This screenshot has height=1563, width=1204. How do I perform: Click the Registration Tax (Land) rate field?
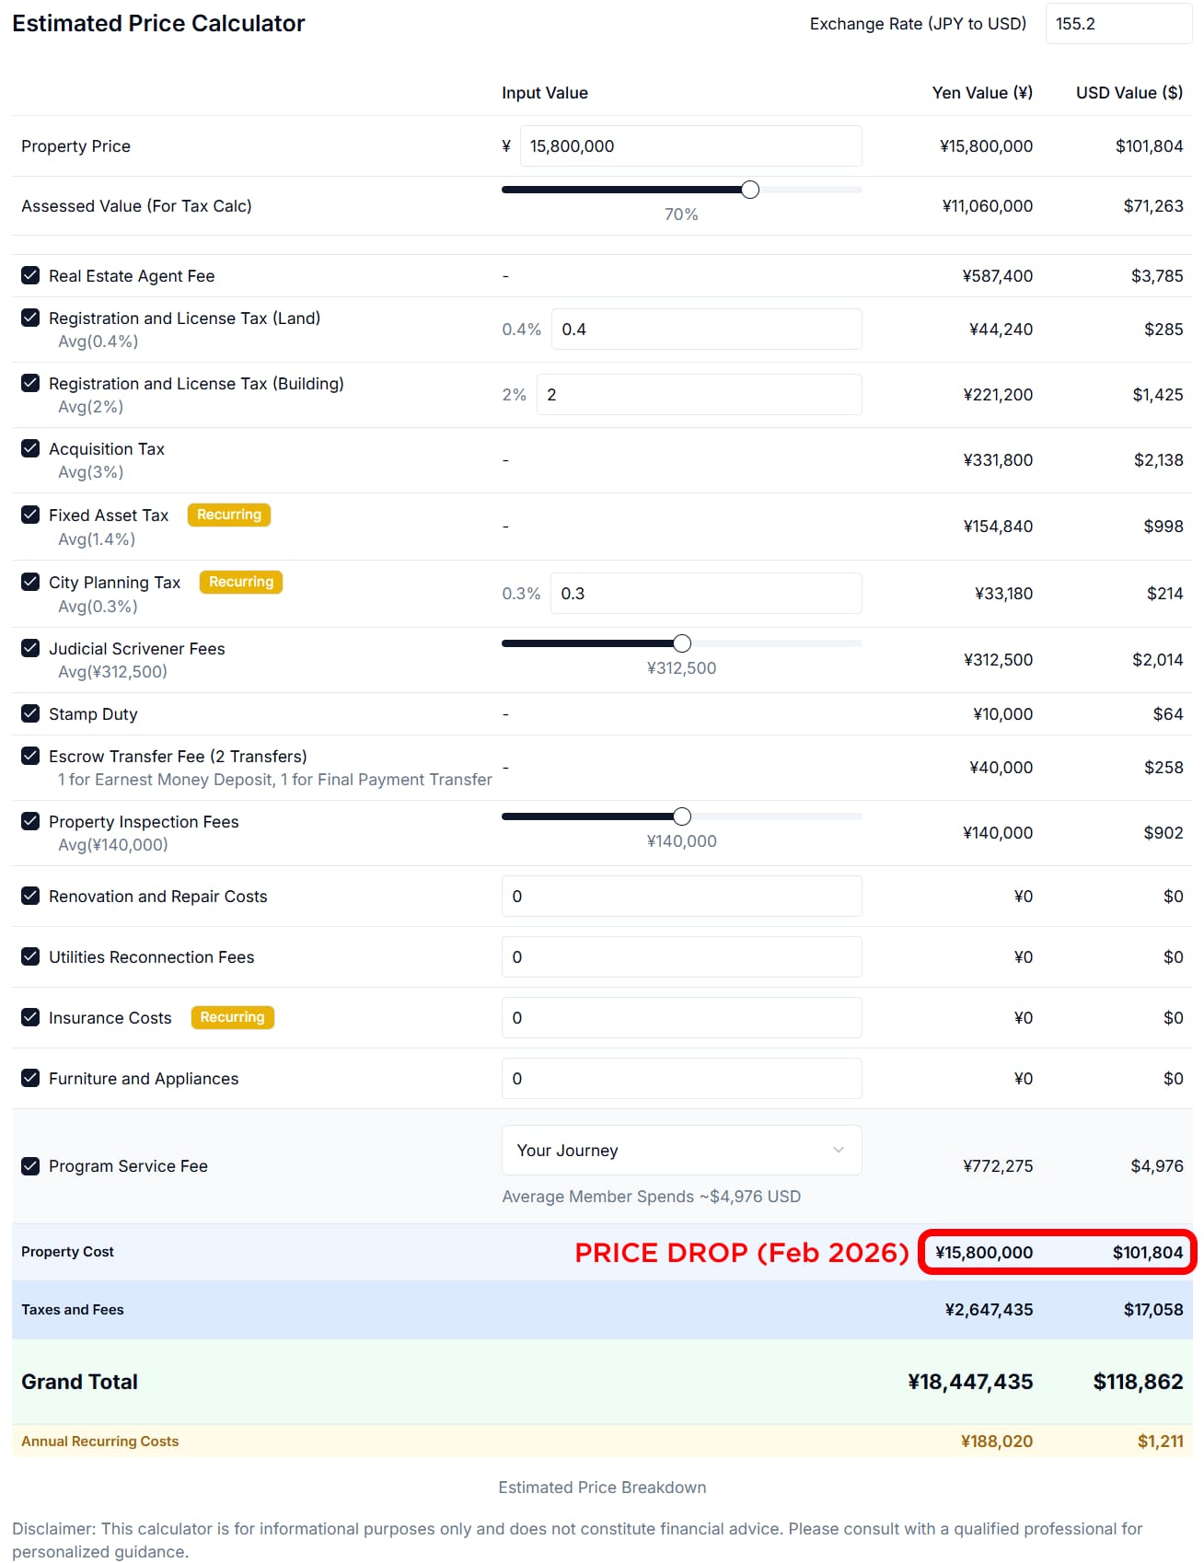pos(705,330)
